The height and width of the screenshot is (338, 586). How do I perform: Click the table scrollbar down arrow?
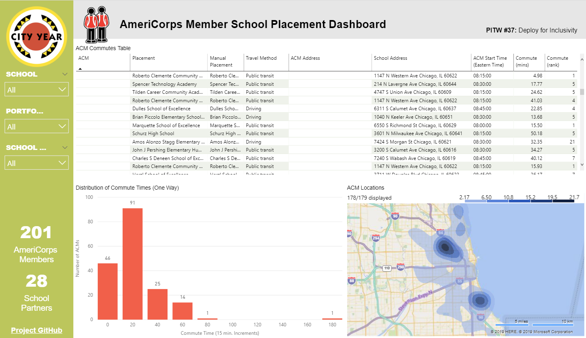[582, 165]
